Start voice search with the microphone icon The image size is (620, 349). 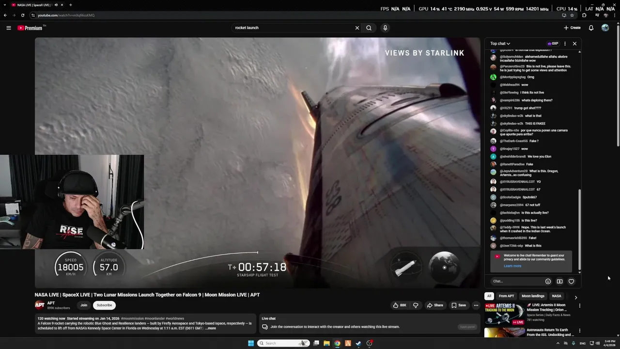tap(385, 28)
